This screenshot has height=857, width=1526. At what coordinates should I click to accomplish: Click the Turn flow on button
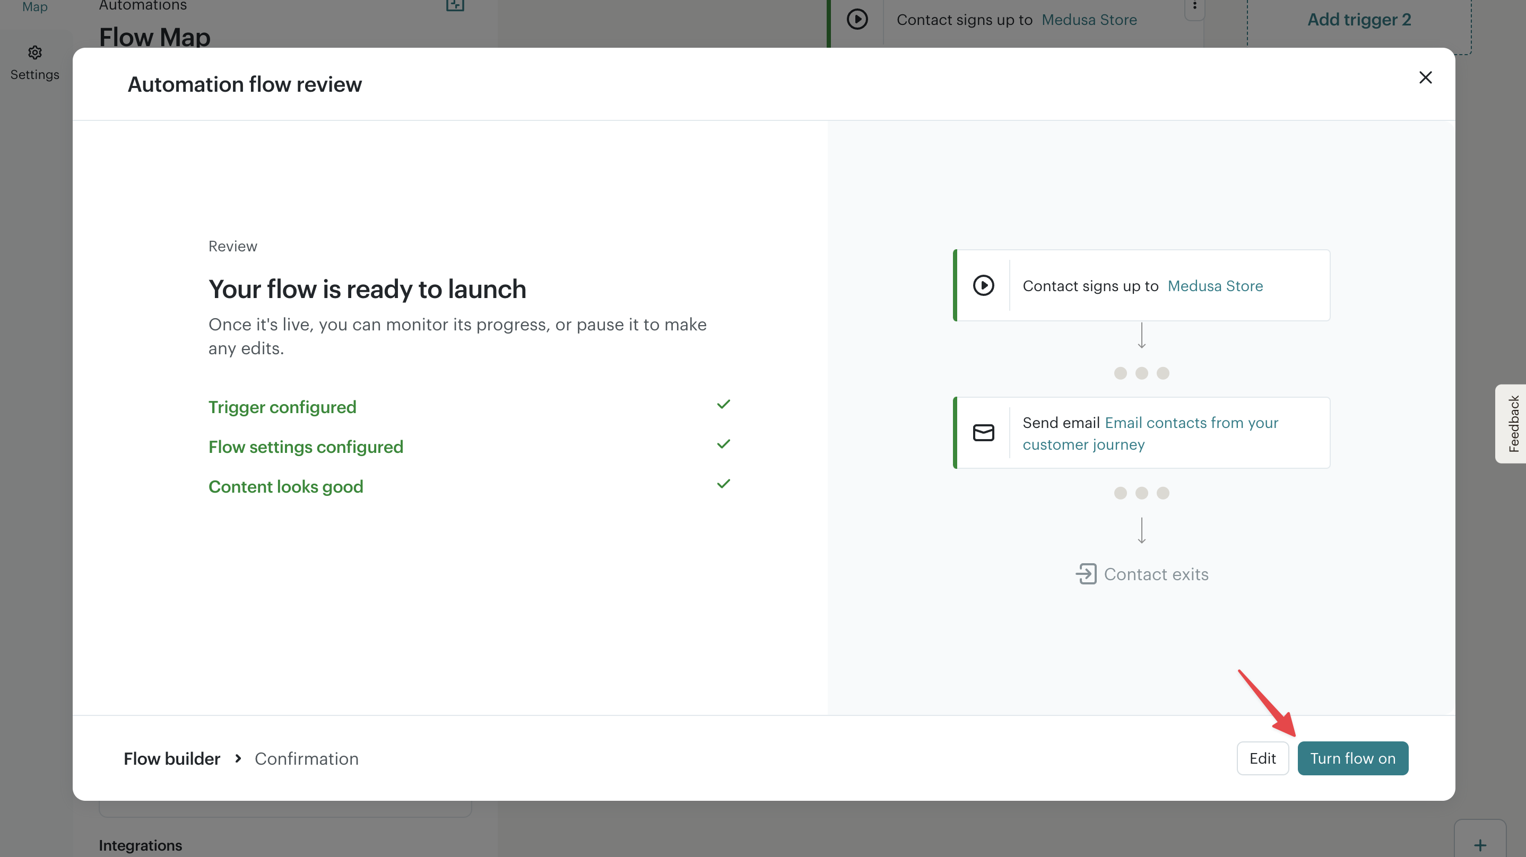pyautogui.click(x=1352, y=758)
